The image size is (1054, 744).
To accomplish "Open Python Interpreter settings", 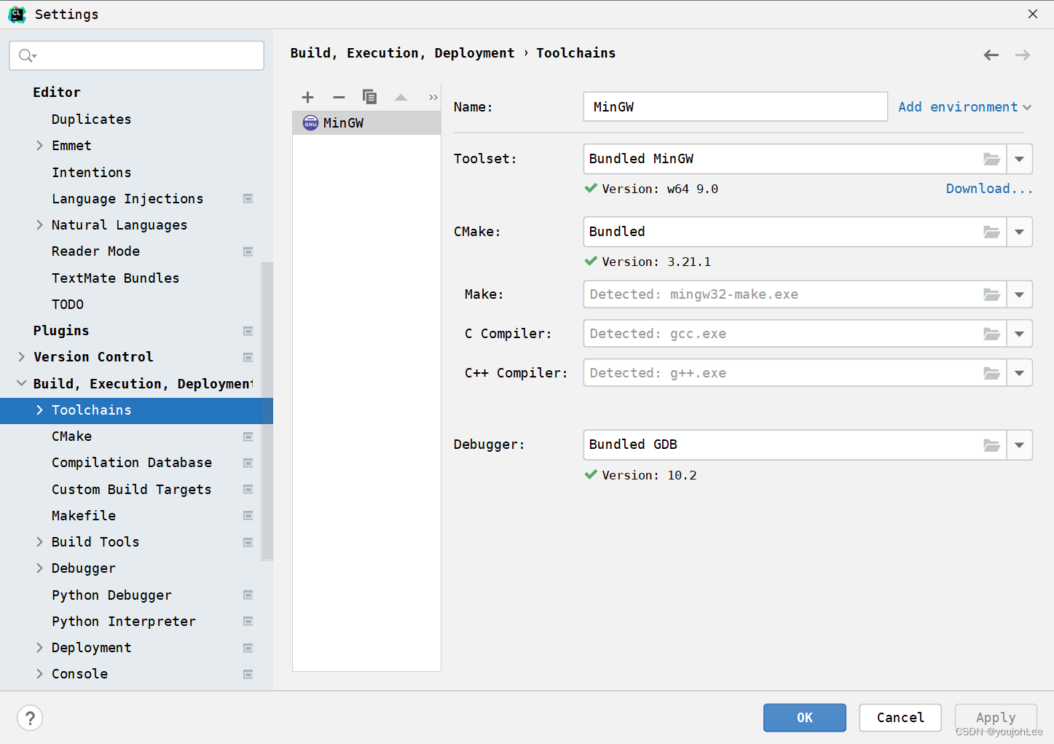I will 123,621.
